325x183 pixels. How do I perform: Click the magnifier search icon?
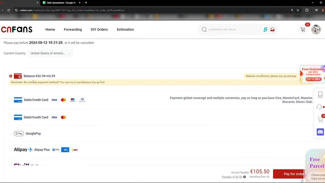click(x=204, y=29)
